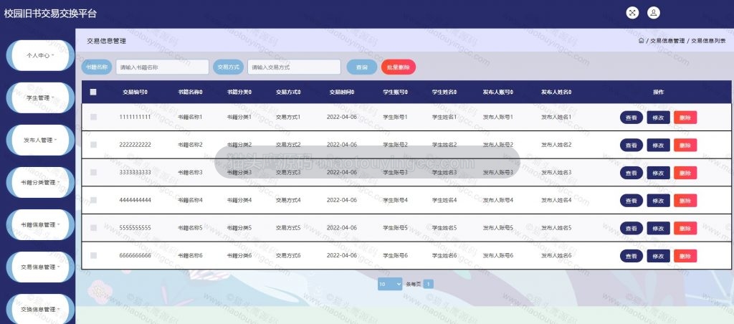This screenshot has height=324, width=734.
Task: Click 交易信息列表 breadcrumb text
Action: click(x=708, y=41)
